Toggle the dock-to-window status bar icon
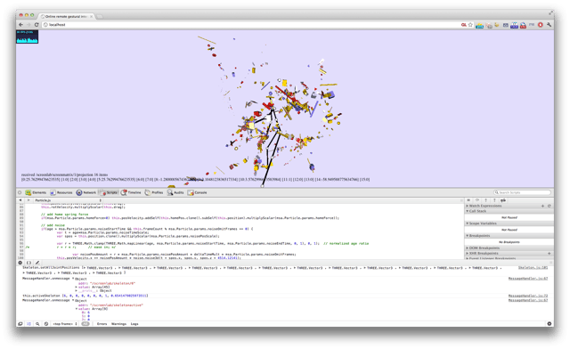Viewport: 570px width, 349px height. pyautogui.click(x=20, y=324)
